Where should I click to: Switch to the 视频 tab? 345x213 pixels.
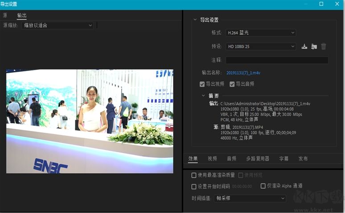coord(212,159)
